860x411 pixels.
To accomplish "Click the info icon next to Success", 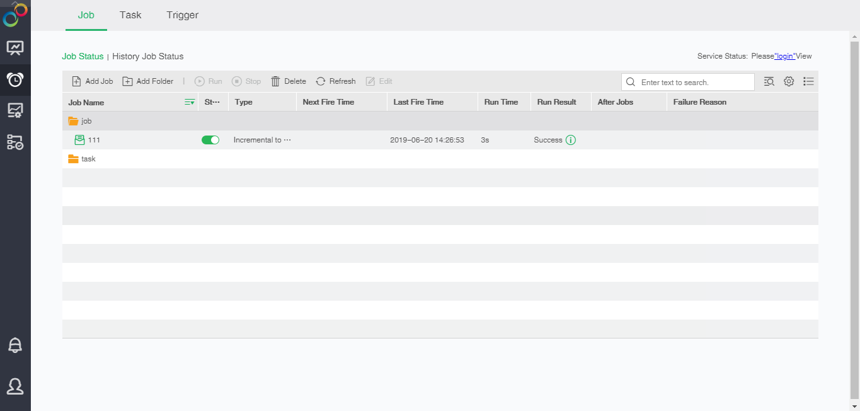I will pyautogui.click(x=571, y=140).
